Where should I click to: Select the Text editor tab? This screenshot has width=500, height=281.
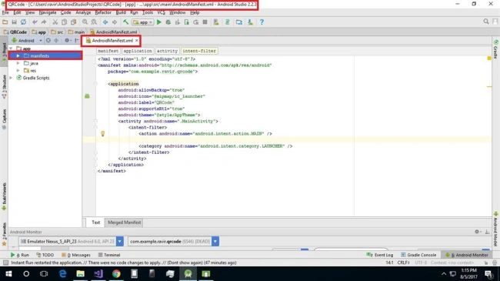(96, 222)
